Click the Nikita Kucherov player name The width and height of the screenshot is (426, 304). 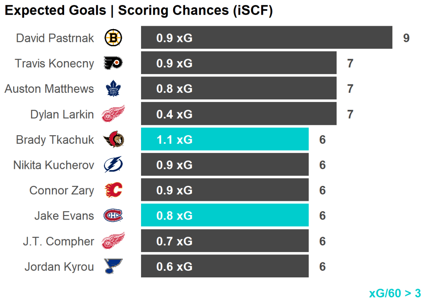point(53,165)
